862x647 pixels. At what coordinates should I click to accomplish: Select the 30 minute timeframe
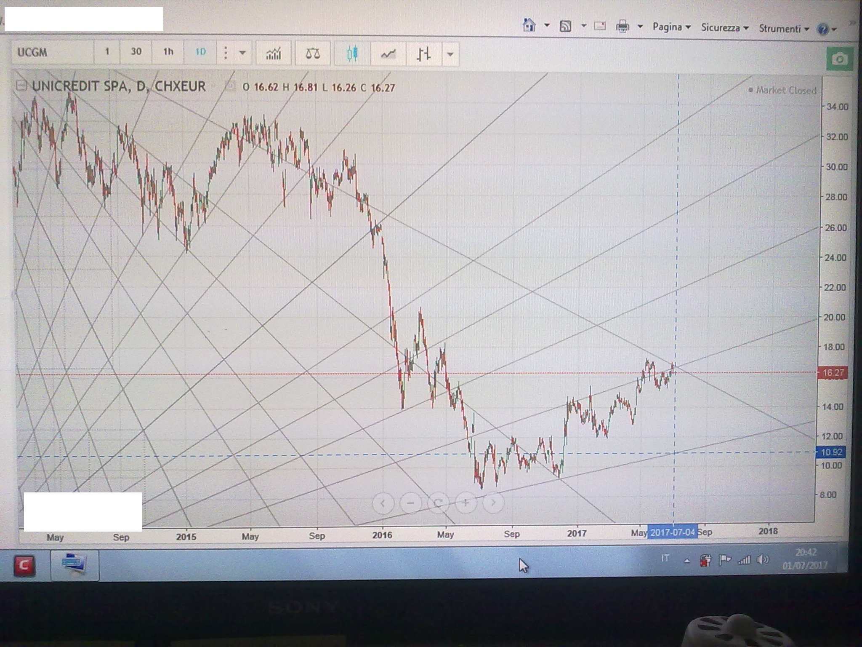(x=136, y=52)
